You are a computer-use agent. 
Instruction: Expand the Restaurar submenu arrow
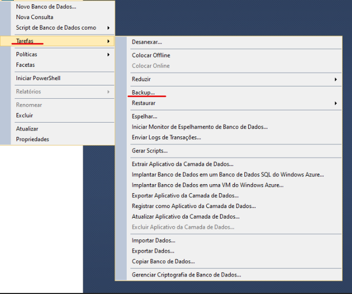pyautogui.click(x=336, y=103)
